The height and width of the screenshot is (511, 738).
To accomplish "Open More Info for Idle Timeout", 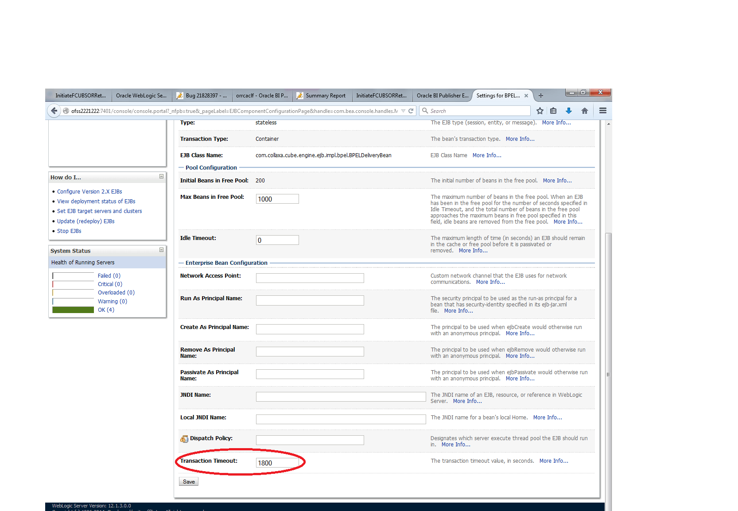I will (x=473, y=251).
